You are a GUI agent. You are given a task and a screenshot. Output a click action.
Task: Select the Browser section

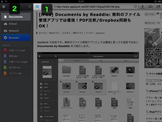[16, 38]
